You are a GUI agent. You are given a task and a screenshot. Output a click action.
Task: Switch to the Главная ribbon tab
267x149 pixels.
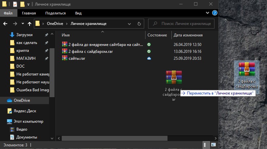(29, 13)
